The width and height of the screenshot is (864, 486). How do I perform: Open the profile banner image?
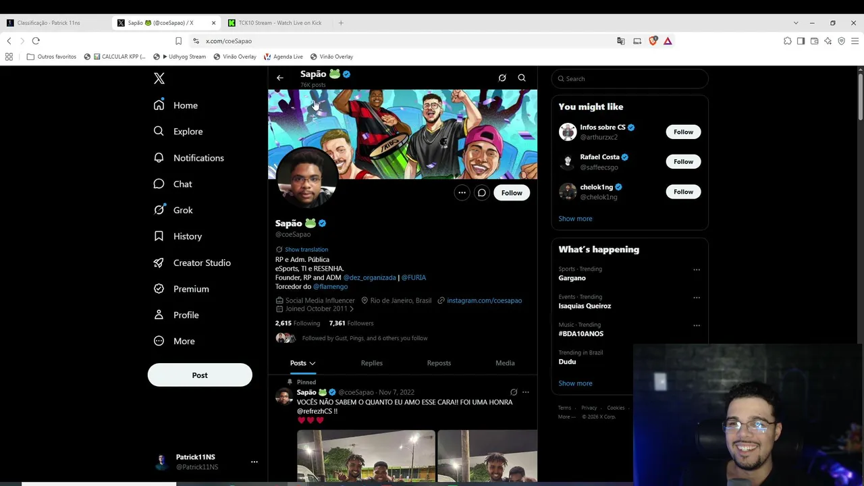click(x=403, y=134)
